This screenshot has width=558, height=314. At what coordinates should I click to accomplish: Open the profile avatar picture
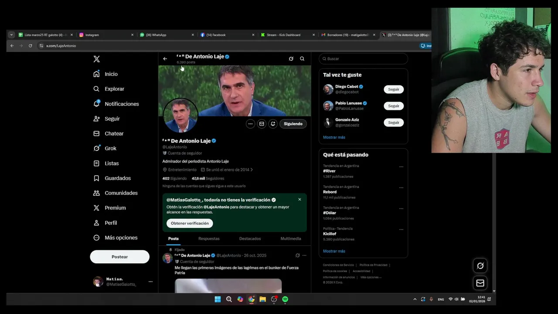[x=180, y=116]
